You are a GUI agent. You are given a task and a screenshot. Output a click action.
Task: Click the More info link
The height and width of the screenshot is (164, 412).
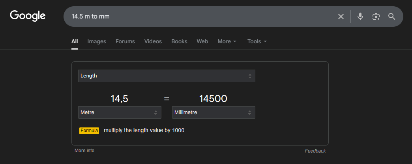tap(84, 151)
